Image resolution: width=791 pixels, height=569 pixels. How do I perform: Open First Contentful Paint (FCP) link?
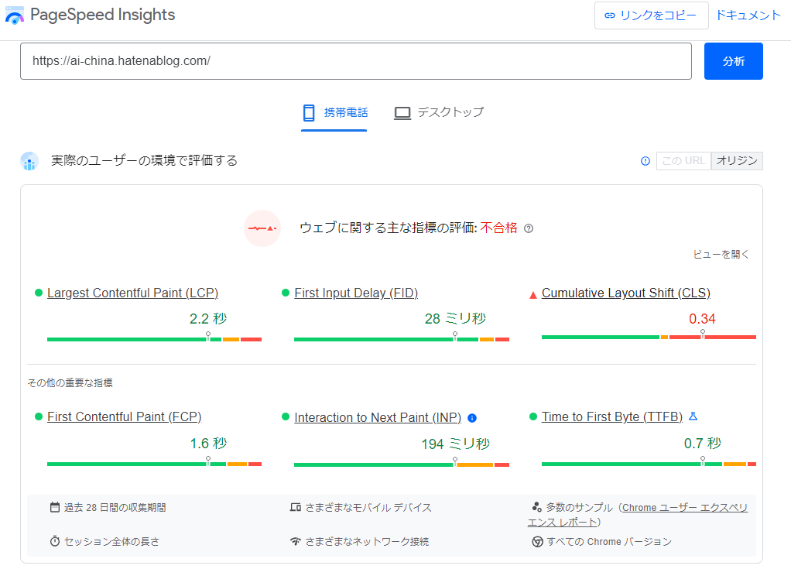tap(124, 417)
